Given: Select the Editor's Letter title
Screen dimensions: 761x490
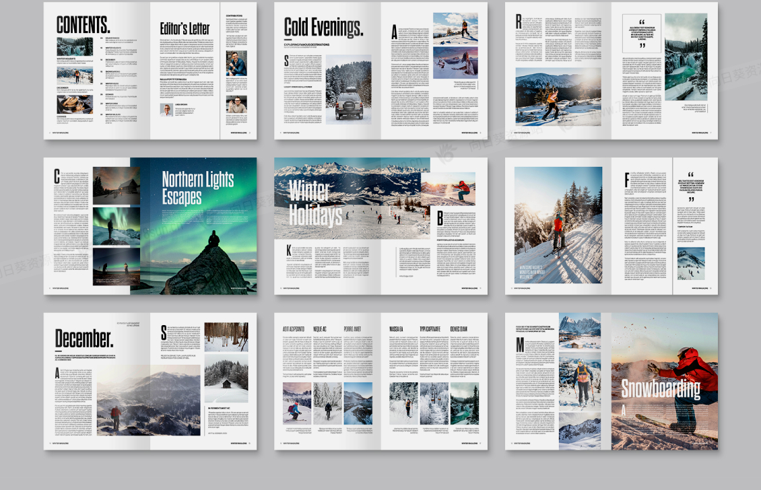Looking at the screenshot, I should click(x=185, y=29).
